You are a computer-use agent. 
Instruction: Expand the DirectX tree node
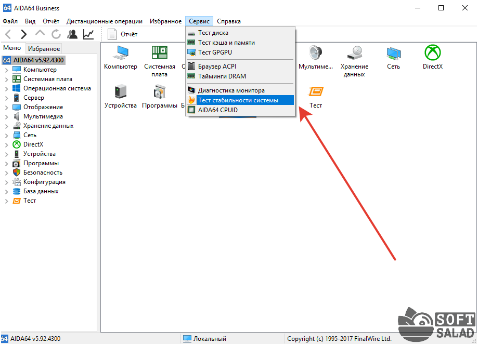(x=6, y=145)
